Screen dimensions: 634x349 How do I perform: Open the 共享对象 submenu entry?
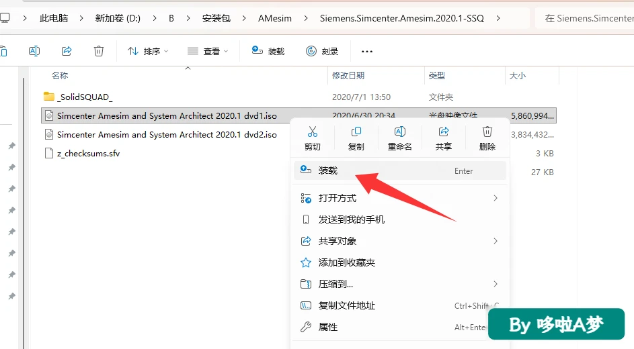[400, 241]
